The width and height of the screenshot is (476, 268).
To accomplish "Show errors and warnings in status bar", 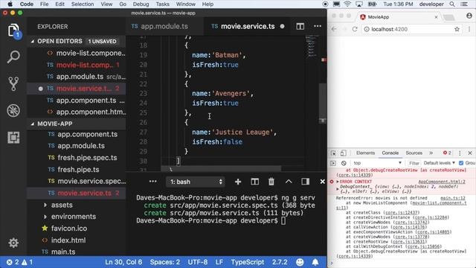I will tap(20, 262).
